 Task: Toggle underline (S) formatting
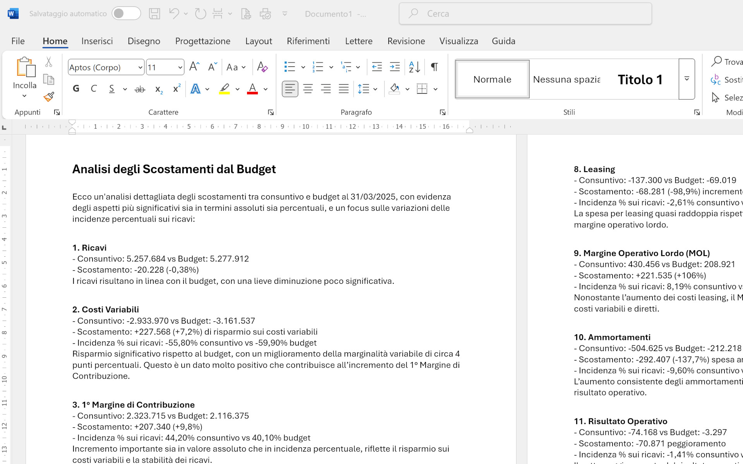112,89
